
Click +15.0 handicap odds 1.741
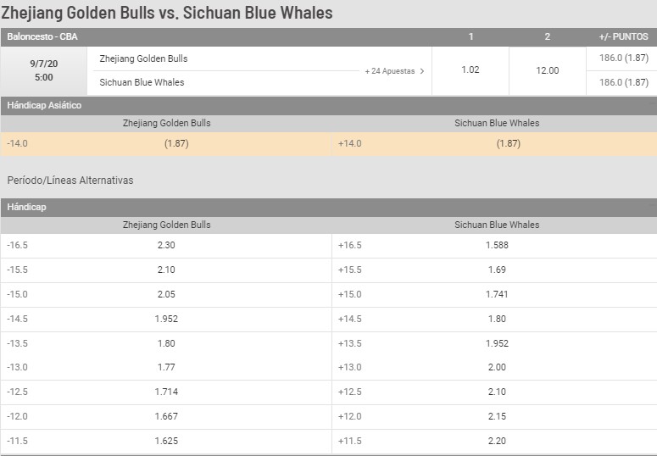tap(494, 295)
